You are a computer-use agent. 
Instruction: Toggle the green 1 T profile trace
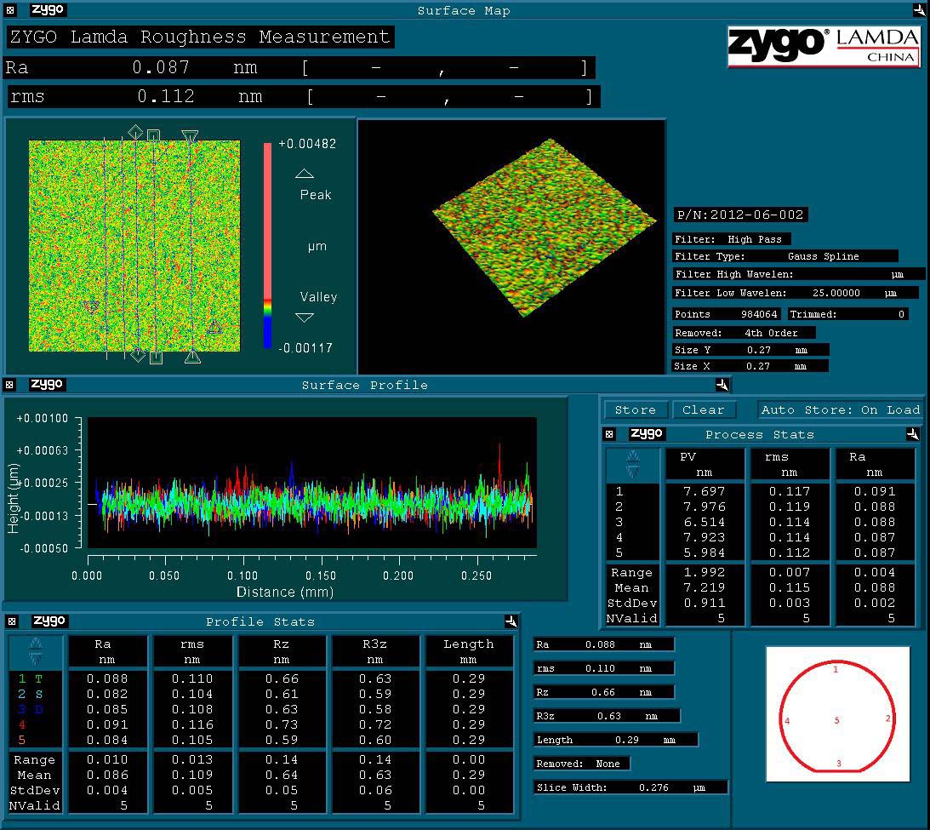(x=31, y=678)
